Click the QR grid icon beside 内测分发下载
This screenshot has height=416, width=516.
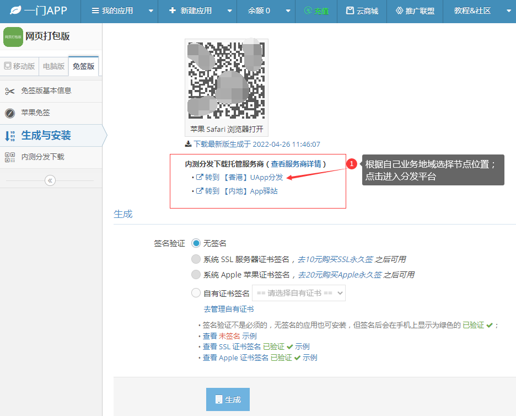[10, 157]
